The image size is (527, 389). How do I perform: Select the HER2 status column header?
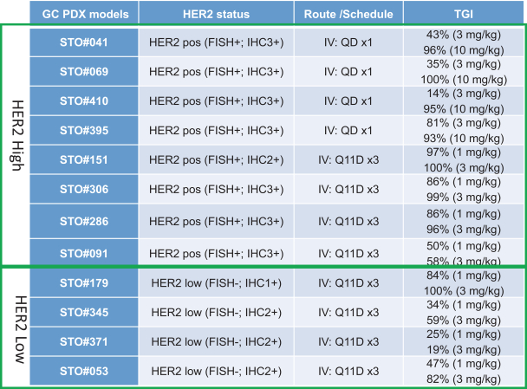pyautogui.click(x=216, y=12)
